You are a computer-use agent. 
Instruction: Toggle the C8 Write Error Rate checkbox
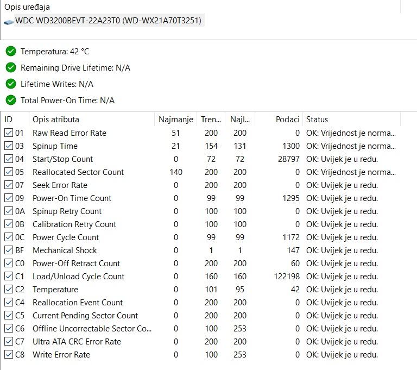tap(9, 354)
